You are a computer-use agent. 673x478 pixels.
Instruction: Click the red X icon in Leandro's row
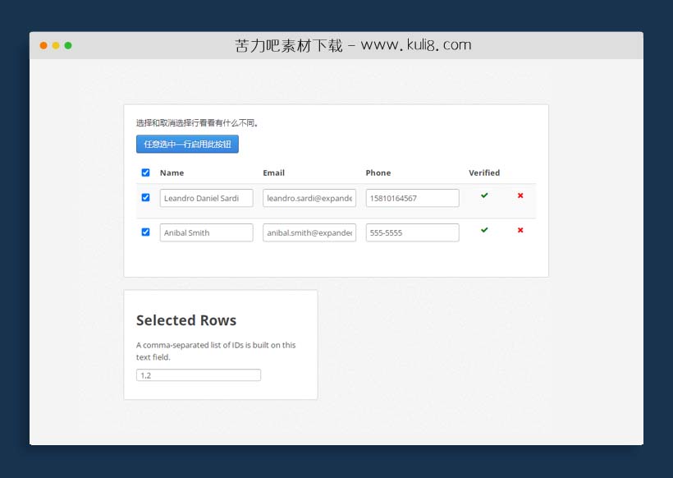tap(520, 195)
